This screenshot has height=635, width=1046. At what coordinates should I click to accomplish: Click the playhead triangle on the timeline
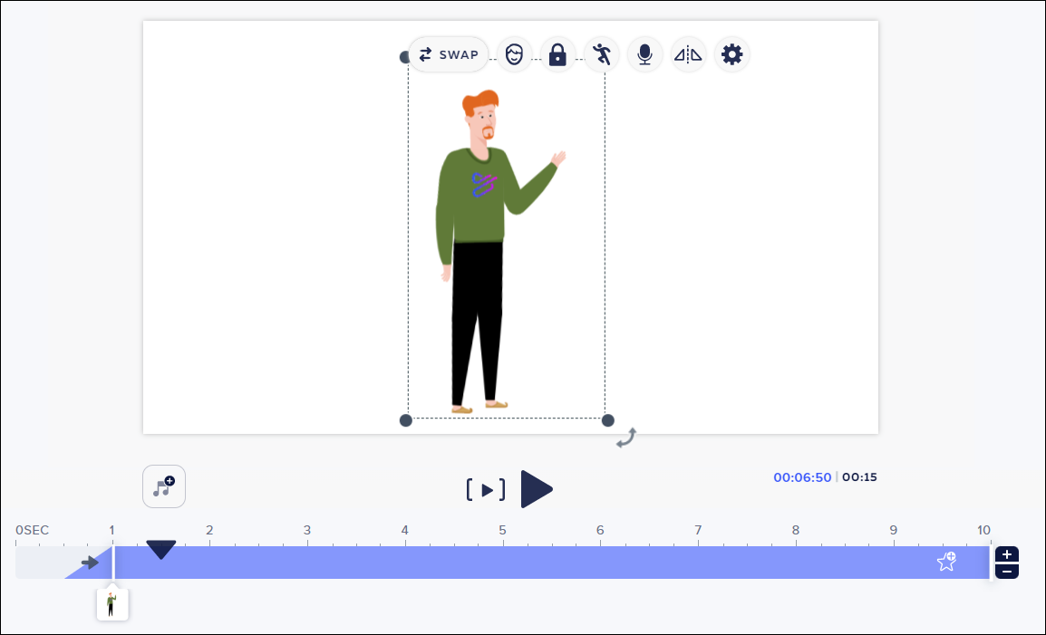(161, 549)
